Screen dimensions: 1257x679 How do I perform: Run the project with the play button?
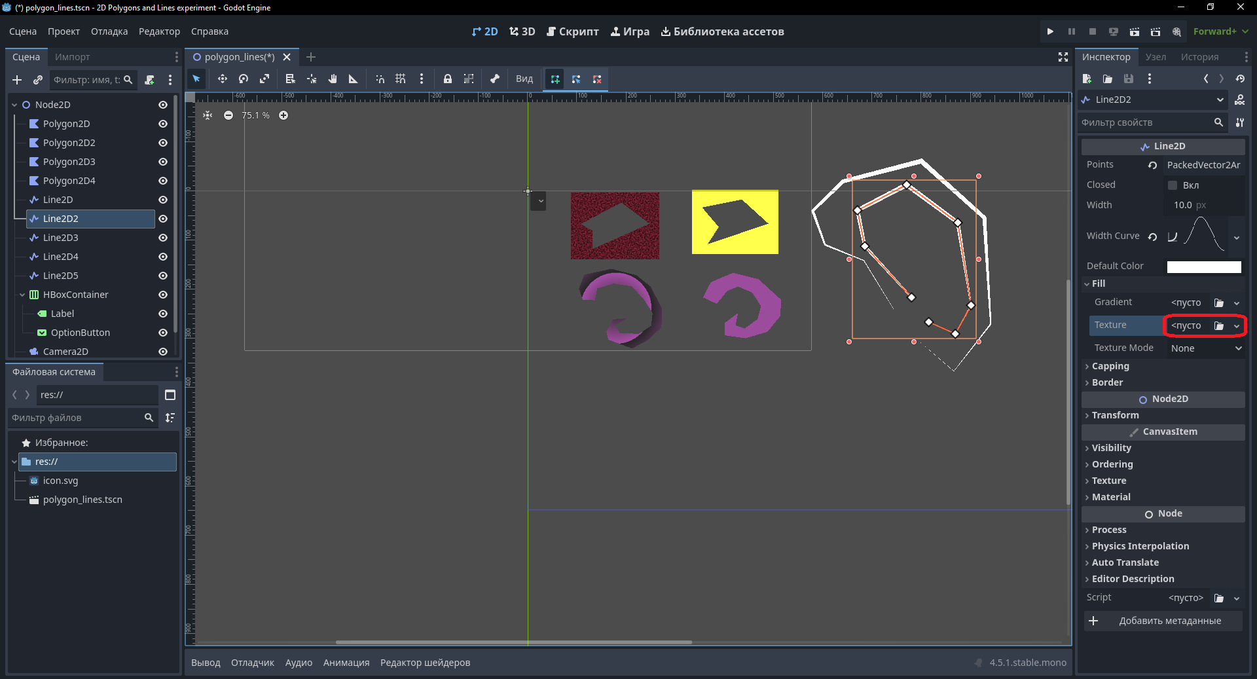(1050, 31)
